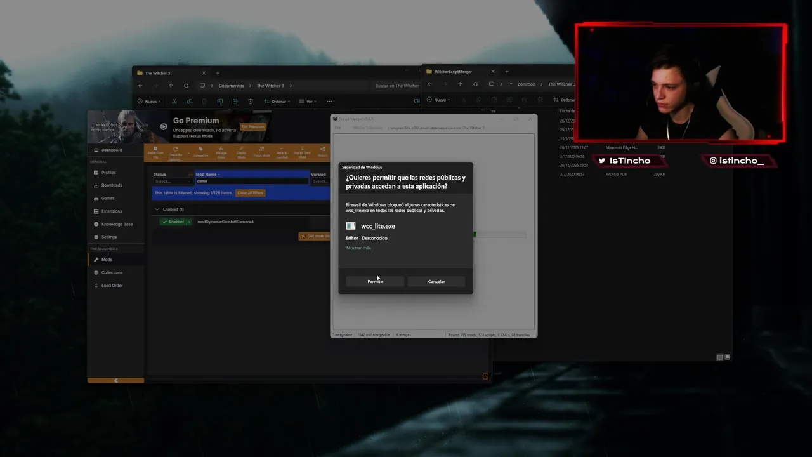
Task: Select the WitcherScriptMerger Explorer tab
Action: (460, 72)
